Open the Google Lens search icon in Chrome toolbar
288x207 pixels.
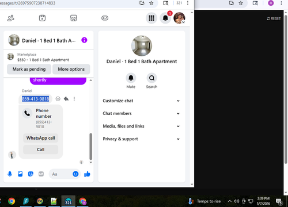point(165,3)
